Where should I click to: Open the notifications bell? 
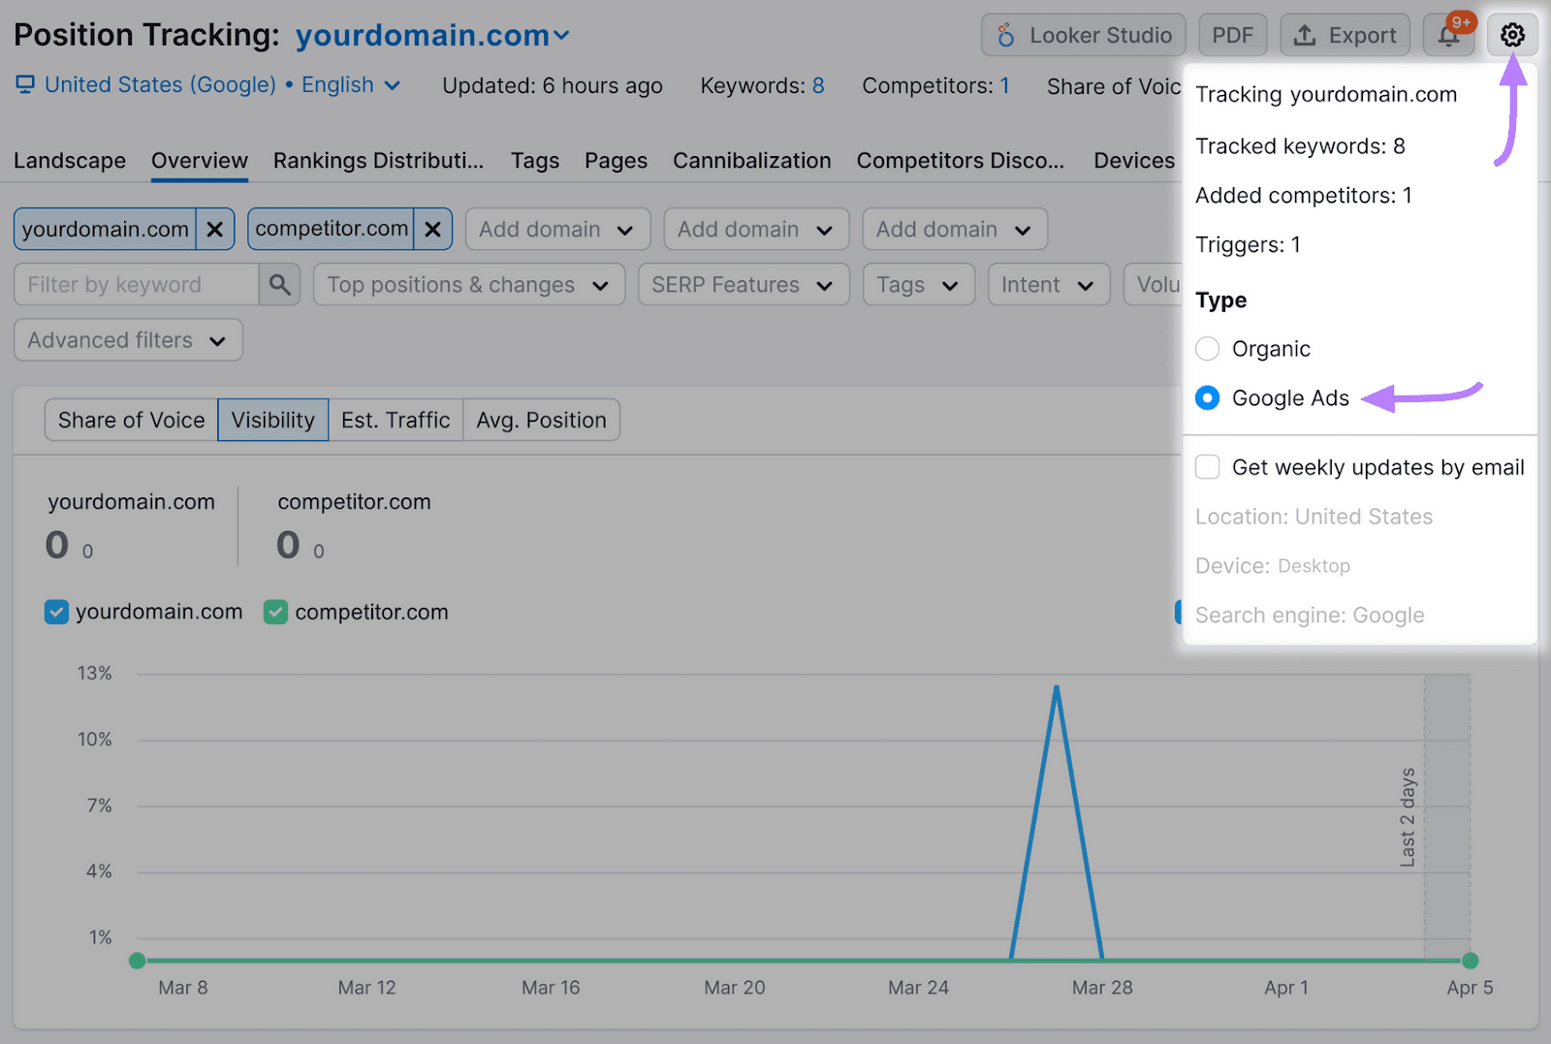pyautogui.click(x=1448, y=35)
